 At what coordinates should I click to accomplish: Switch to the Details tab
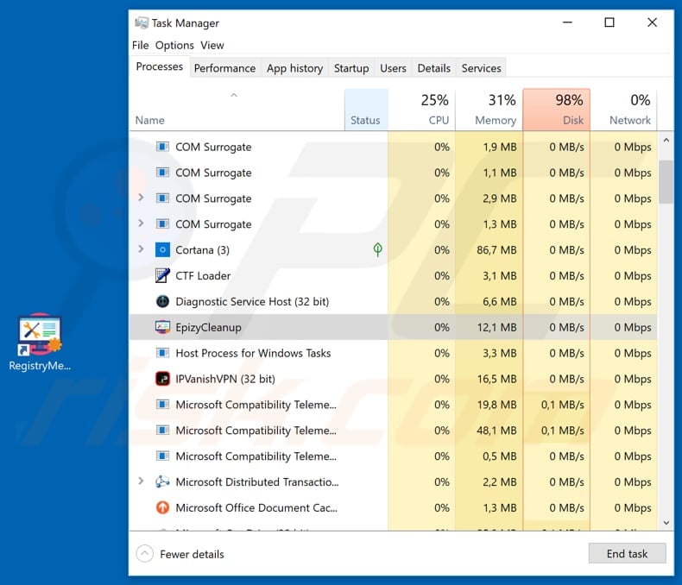point(434,68)
